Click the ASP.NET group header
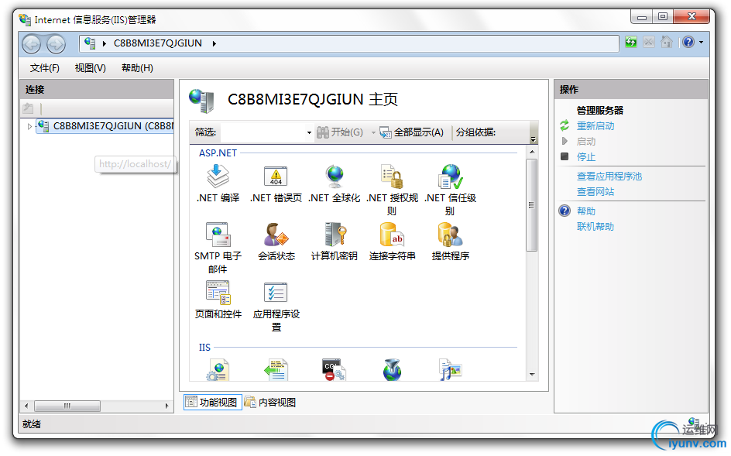This screenshot has width=731, height=456. click(218, 153)
